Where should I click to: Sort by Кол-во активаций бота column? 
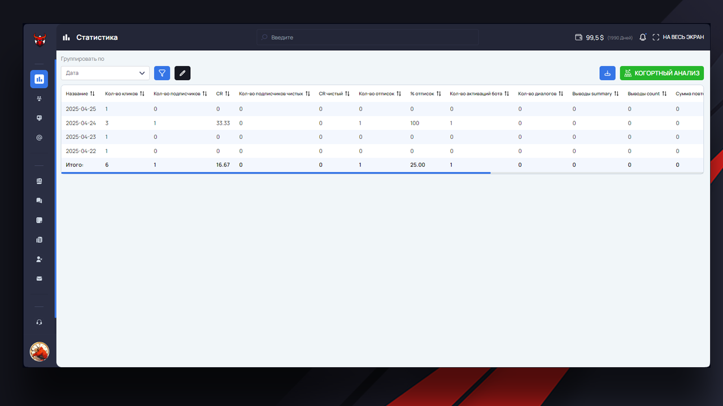tap(480, 94)
